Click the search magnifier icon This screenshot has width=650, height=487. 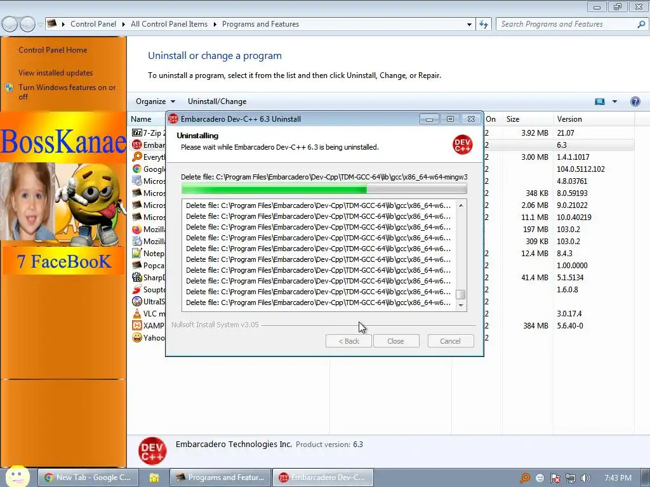641,25
